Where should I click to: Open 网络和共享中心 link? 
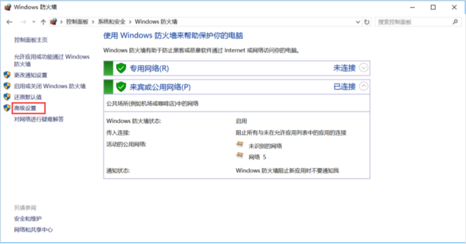tap(33, 230)
